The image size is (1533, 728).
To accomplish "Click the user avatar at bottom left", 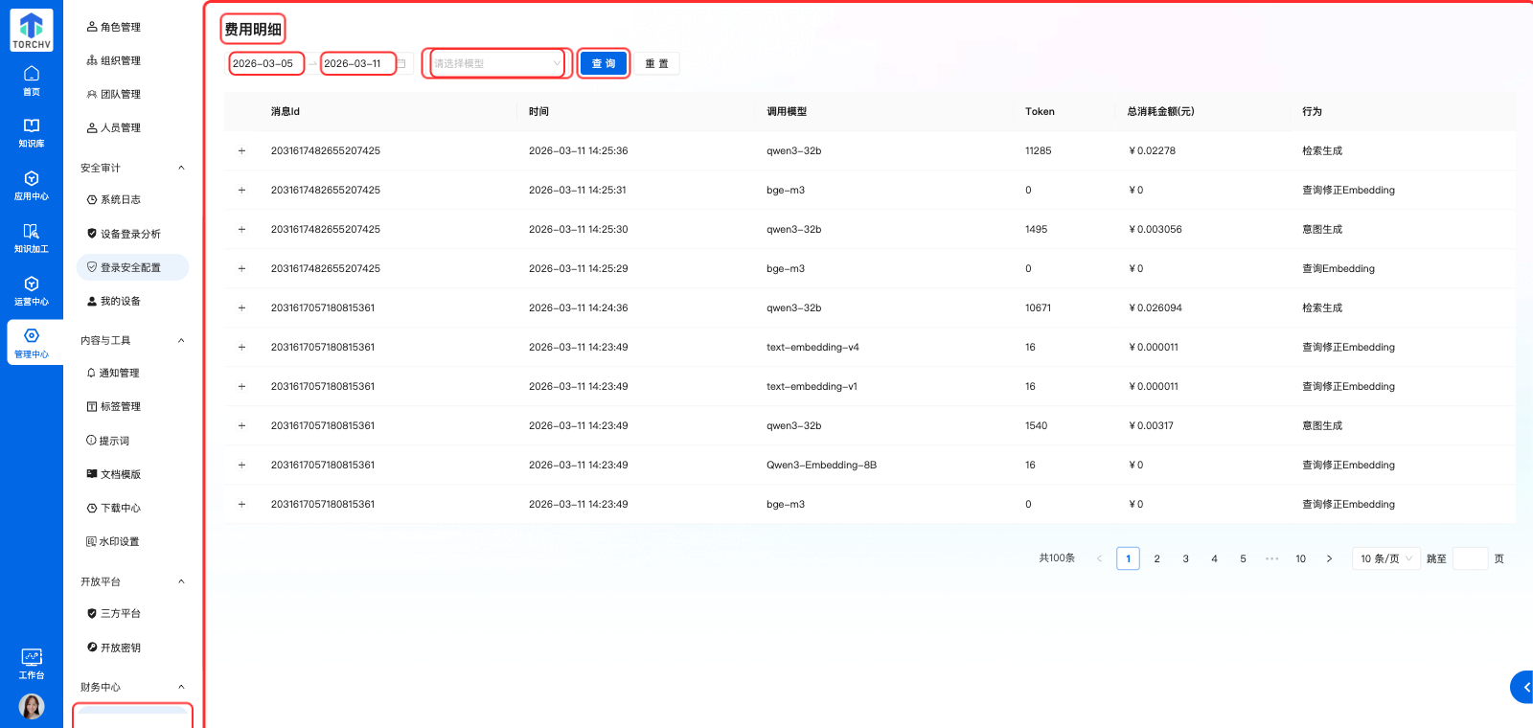I will (x=32, y=707).
